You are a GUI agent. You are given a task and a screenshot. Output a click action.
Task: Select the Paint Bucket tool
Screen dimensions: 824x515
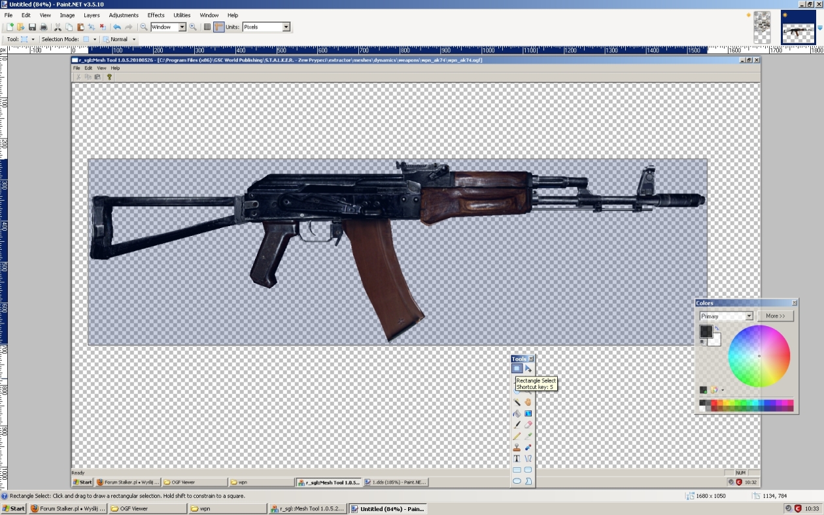click(x=517, y=414)
